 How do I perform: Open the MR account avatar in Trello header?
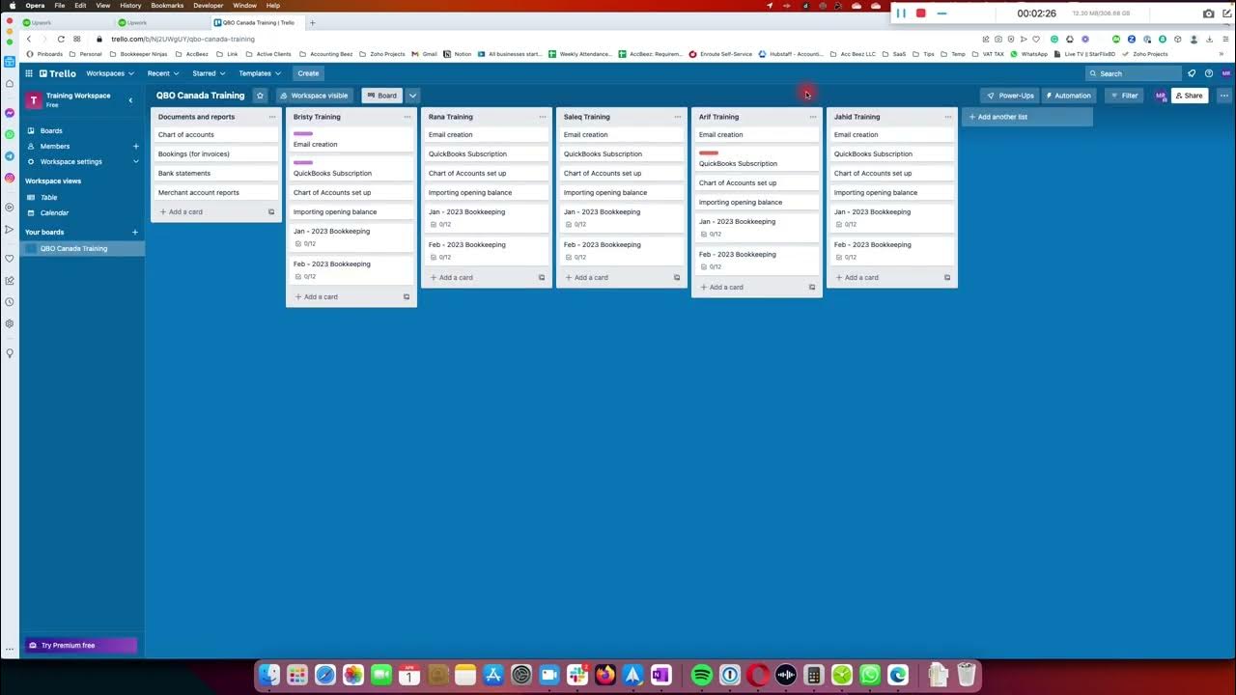pos(1226,73)
